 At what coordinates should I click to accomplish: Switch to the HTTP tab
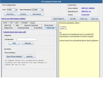click(5, 23)
